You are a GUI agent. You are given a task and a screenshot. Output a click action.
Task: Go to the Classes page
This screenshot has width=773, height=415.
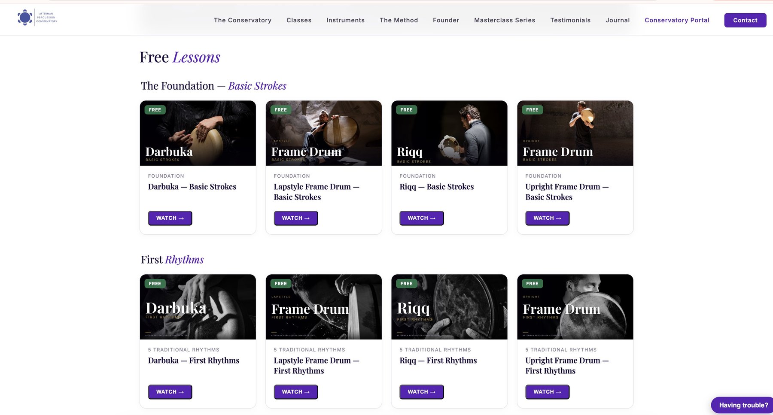click(299, 20)
